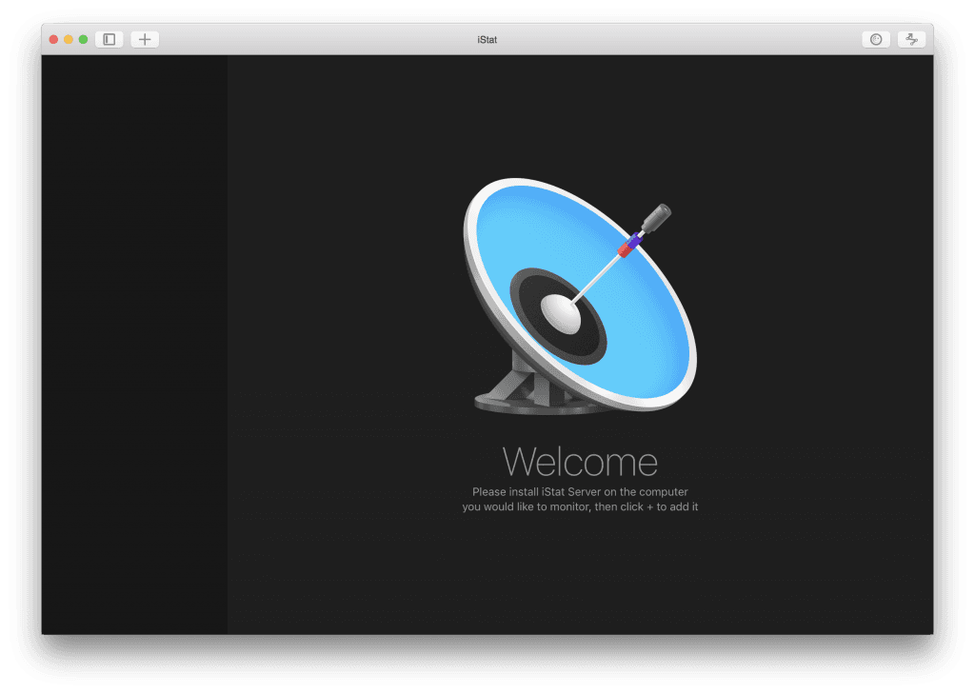The image size is (975, 694).
Task: Click the iStat title in the titlebar
Action: [x=486, y=39]
